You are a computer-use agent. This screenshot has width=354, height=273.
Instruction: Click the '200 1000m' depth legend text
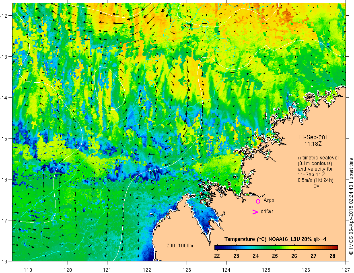coord(180,246)
